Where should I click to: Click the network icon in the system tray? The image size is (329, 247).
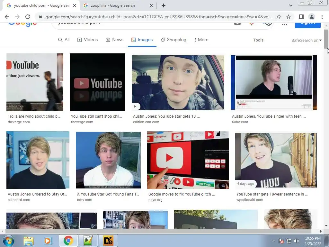click(289, 241)
